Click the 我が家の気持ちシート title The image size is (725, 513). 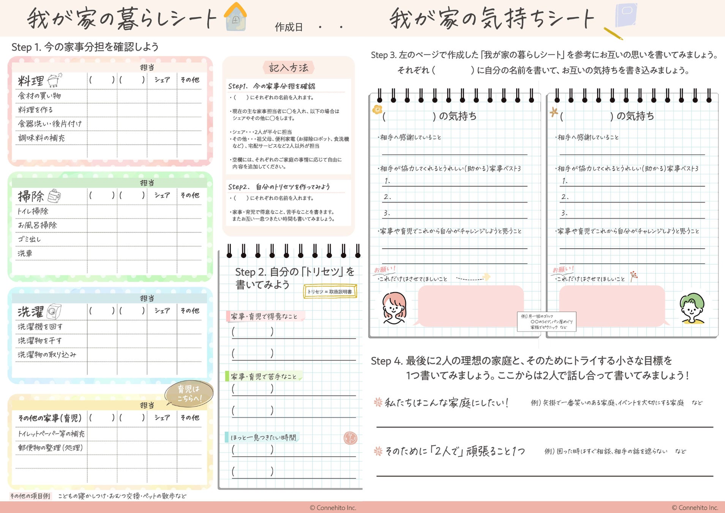[x=492, y=18]
